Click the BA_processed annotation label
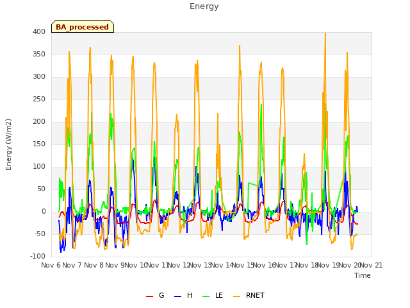 (x=83, y=26)
